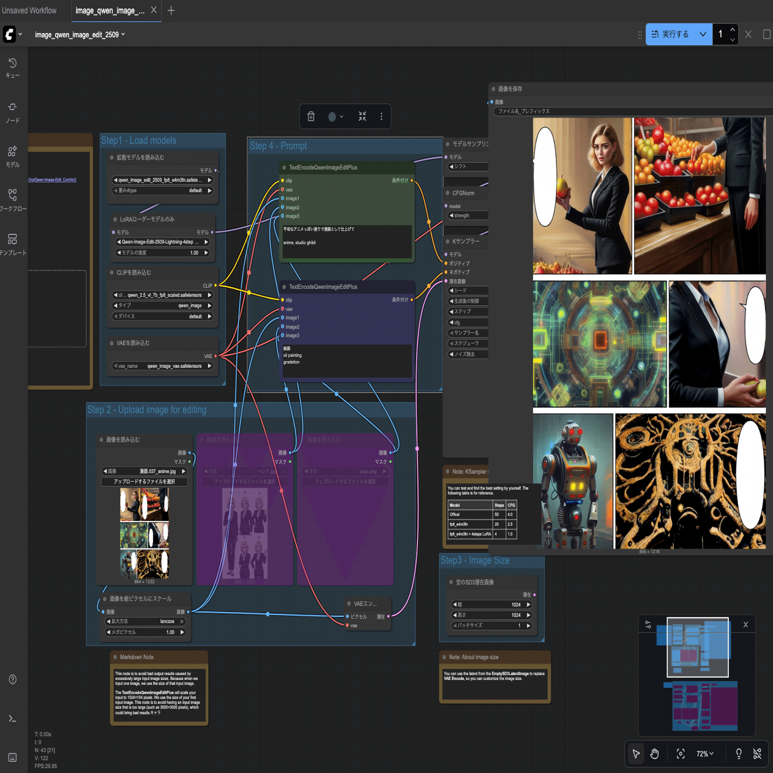Viewport: 773px width, 773px height.
Task: Select the hand pan tool
Action: 655,754
